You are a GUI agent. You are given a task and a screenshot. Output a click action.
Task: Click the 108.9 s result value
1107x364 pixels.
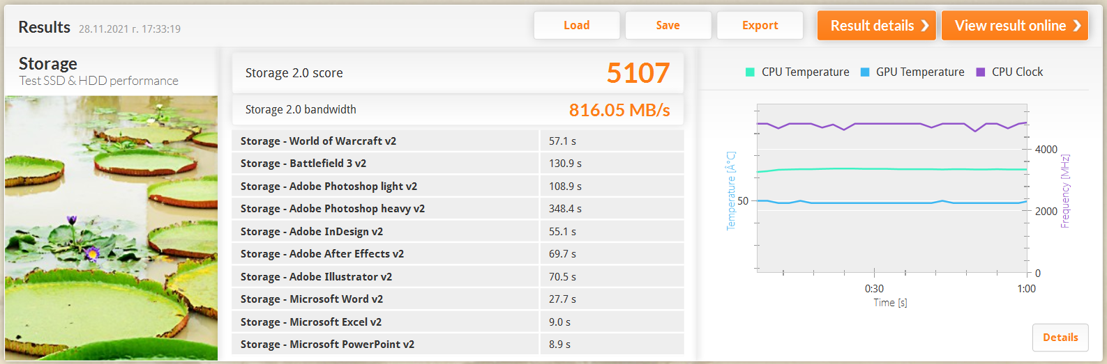[565, 187]
